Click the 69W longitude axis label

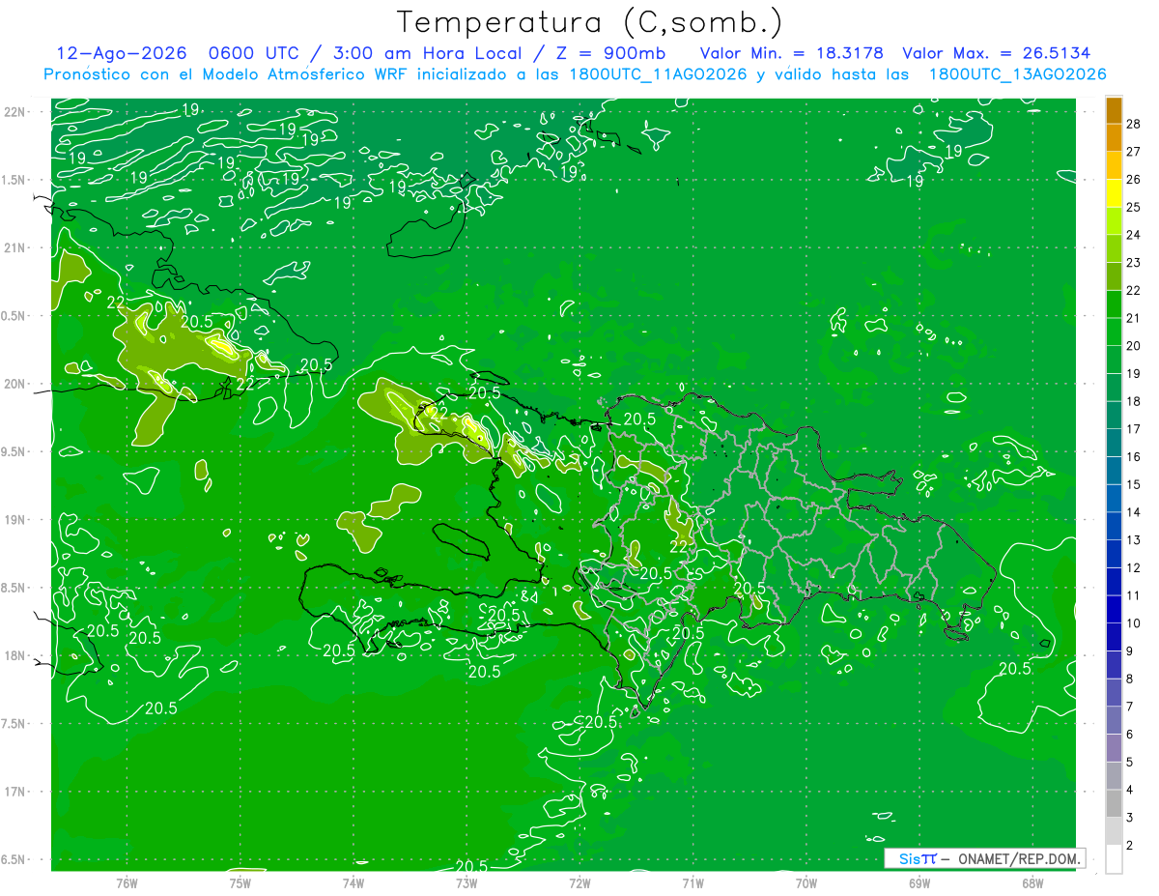tap(919, 882)
